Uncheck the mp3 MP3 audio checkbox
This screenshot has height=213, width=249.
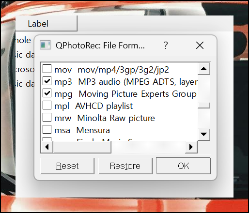click(x=47, y=81)
